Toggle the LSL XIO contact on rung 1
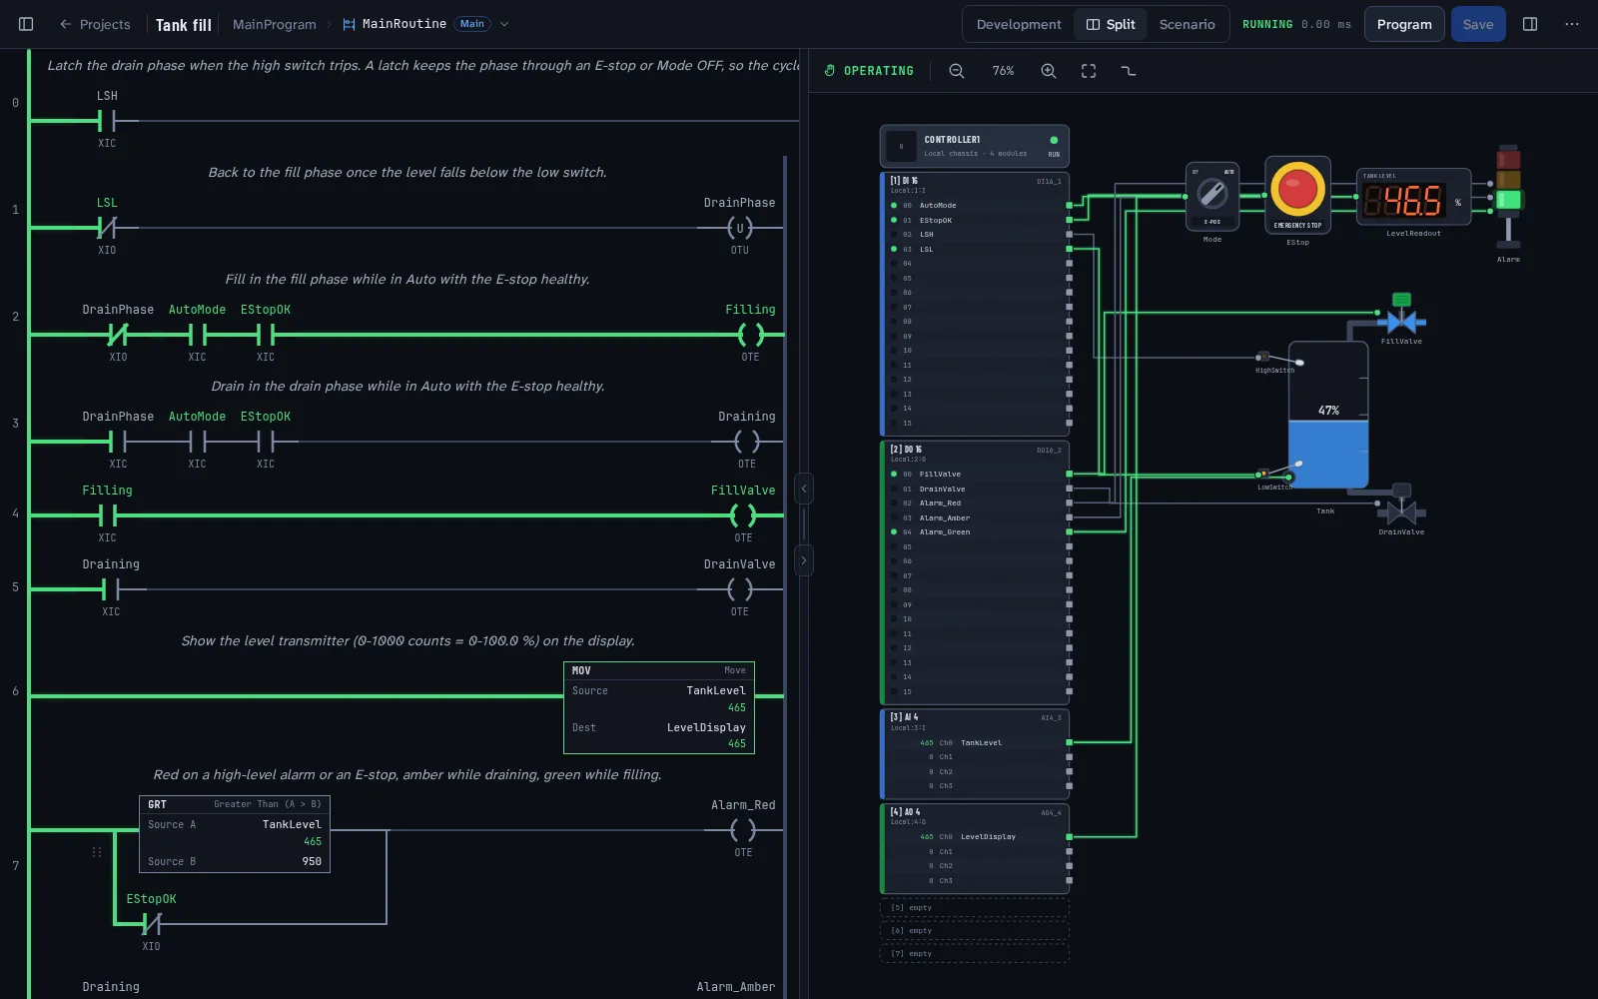1598x999 pixels. (x=107, y=228)
